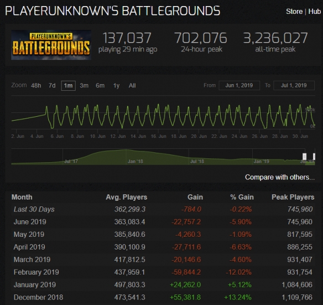The width and height of the screenshot is (323, 305).
Task: Click the PUBG Battlegrounds game banner image
Action: click(x=51, y=45)
